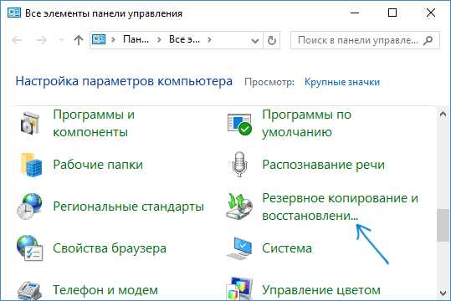This screenshot has height=301, width=451.
Task: Minimize the Control Panel window
Action: point(355,13)
